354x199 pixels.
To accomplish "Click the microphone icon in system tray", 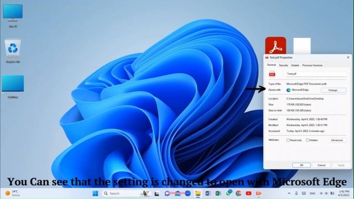I will [296, 193].
